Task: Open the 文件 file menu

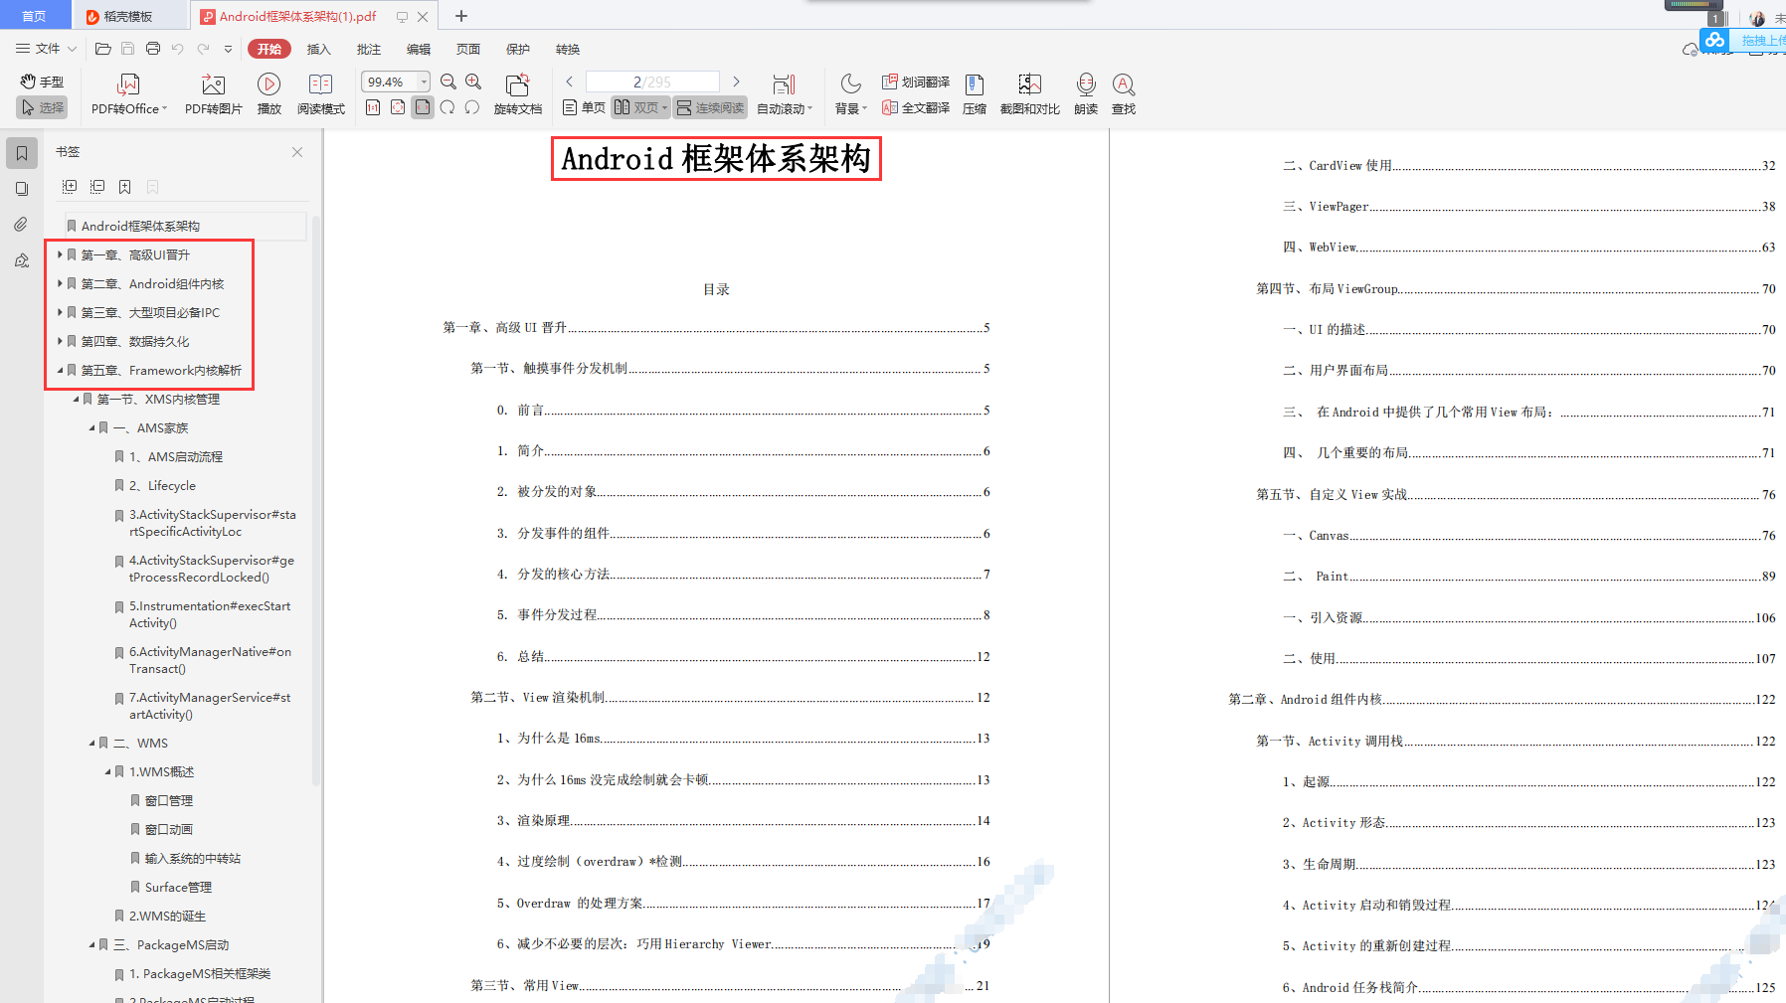Action: pyautogui.click(x=46, y=48)
